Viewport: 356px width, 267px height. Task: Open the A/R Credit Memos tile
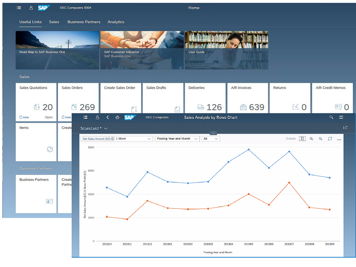click(332, 98)
